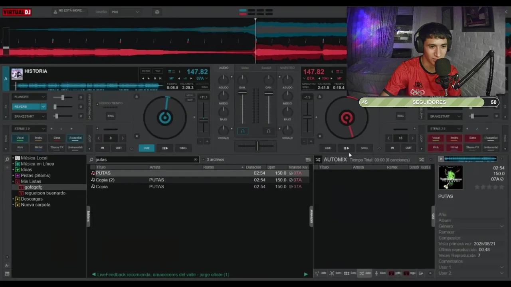Toggle the Bass stem pad on deck A
Viewport: 511px width, 287px height.
(x=57, y=138)
